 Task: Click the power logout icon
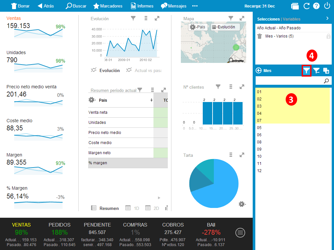[327, 6]
